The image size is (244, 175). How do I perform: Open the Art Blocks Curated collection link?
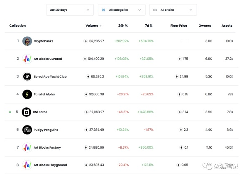tap(48, 59)
